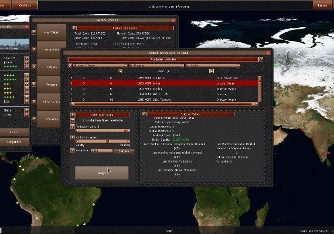334x234 pixels.
Task: Click help icon beside vehicle type filter dropdown
Action: click(x=70, y=66)
